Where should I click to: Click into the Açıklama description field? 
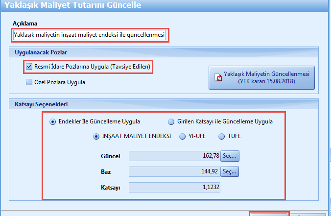coord(90,35)
